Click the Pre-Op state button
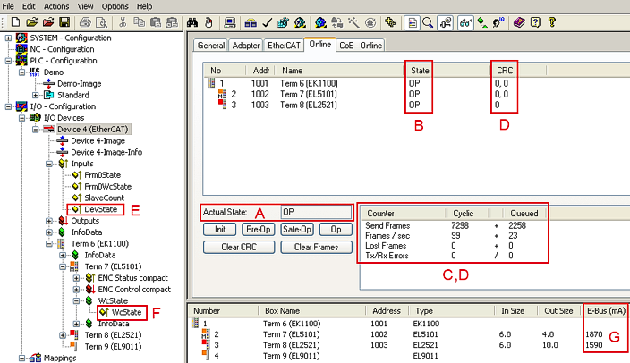This screenshot has width=630, height=363. (259, 229)
